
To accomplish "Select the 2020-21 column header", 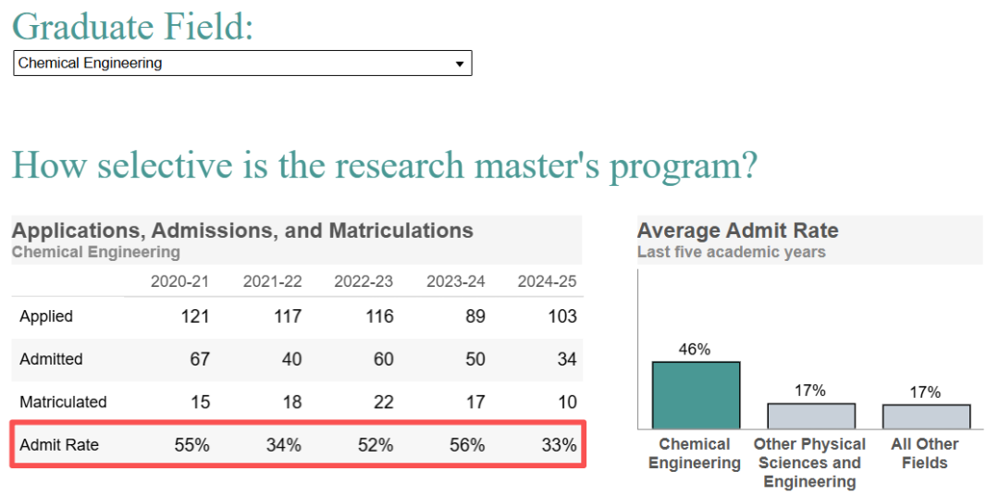I will [x=179, y=281].
